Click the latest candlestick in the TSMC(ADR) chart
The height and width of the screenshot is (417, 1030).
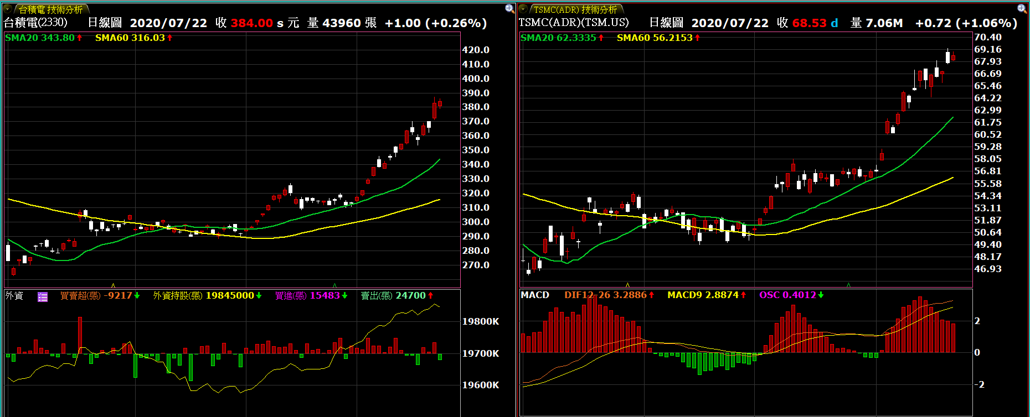point(953,58)
